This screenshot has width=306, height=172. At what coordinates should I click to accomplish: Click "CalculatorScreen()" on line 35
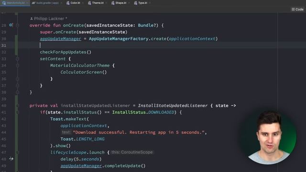click(x=84, y=72)
